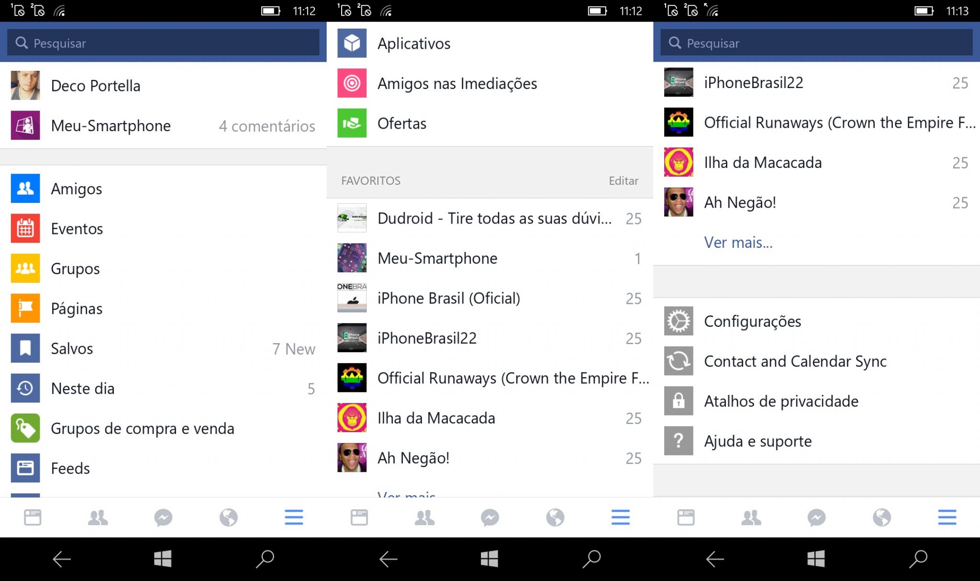Open the Contact and Calendar Sync icon

679,361
